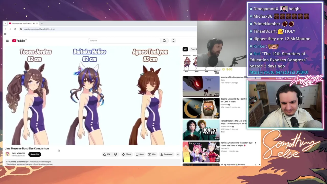Open the Beating Minecraft video thumbnail

click(x=201, y=108)
